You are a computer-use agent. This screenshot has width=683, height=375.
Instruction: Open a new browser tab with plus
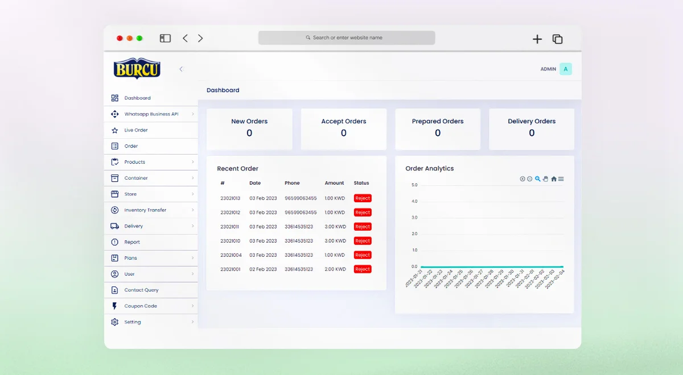[537, 39]
